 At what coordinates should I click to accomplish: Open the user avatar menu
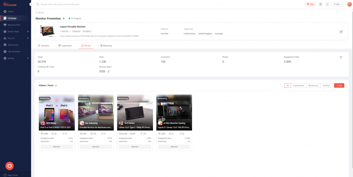click(x=350, y=4)
